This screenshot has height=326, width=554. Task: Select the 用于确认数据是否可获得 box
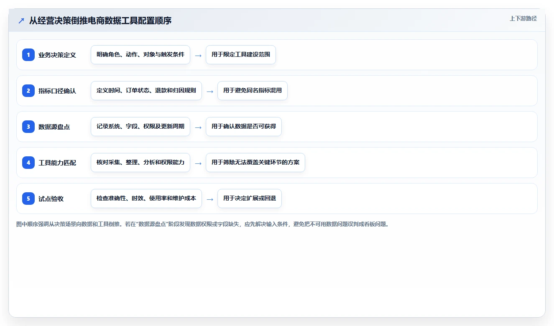pyautogui.click(x=244, y=127)
